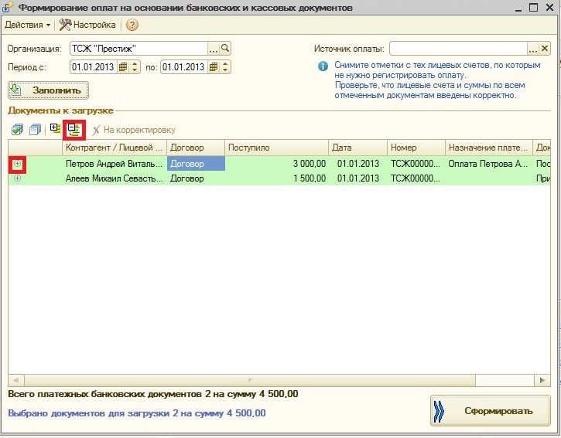Expand the Алеев Михаил row

pos(17,178)
